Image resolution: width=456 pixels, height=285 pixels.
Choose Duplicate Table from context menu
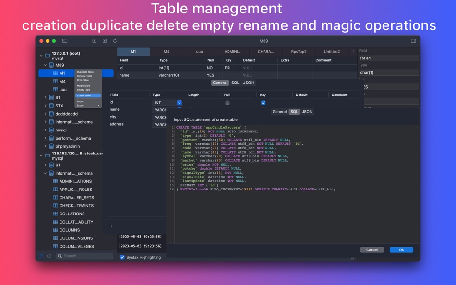point(85,72)
